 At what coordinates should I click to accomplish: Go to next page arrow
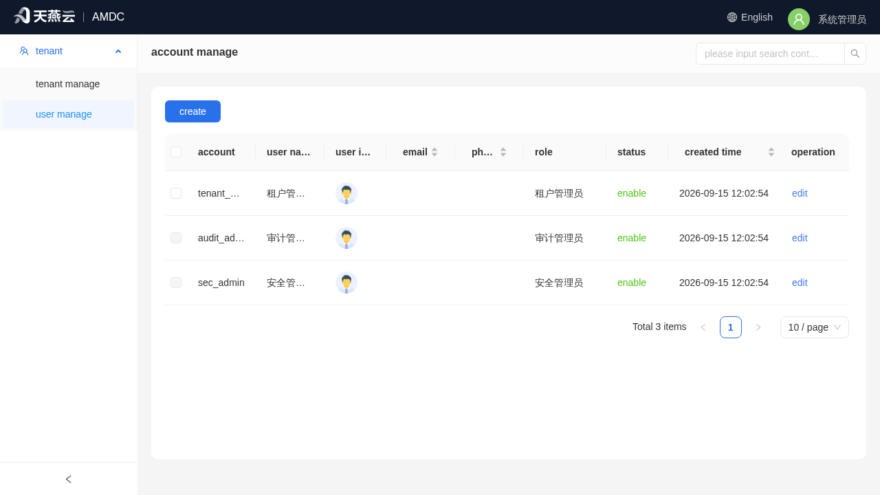(758, 327)
